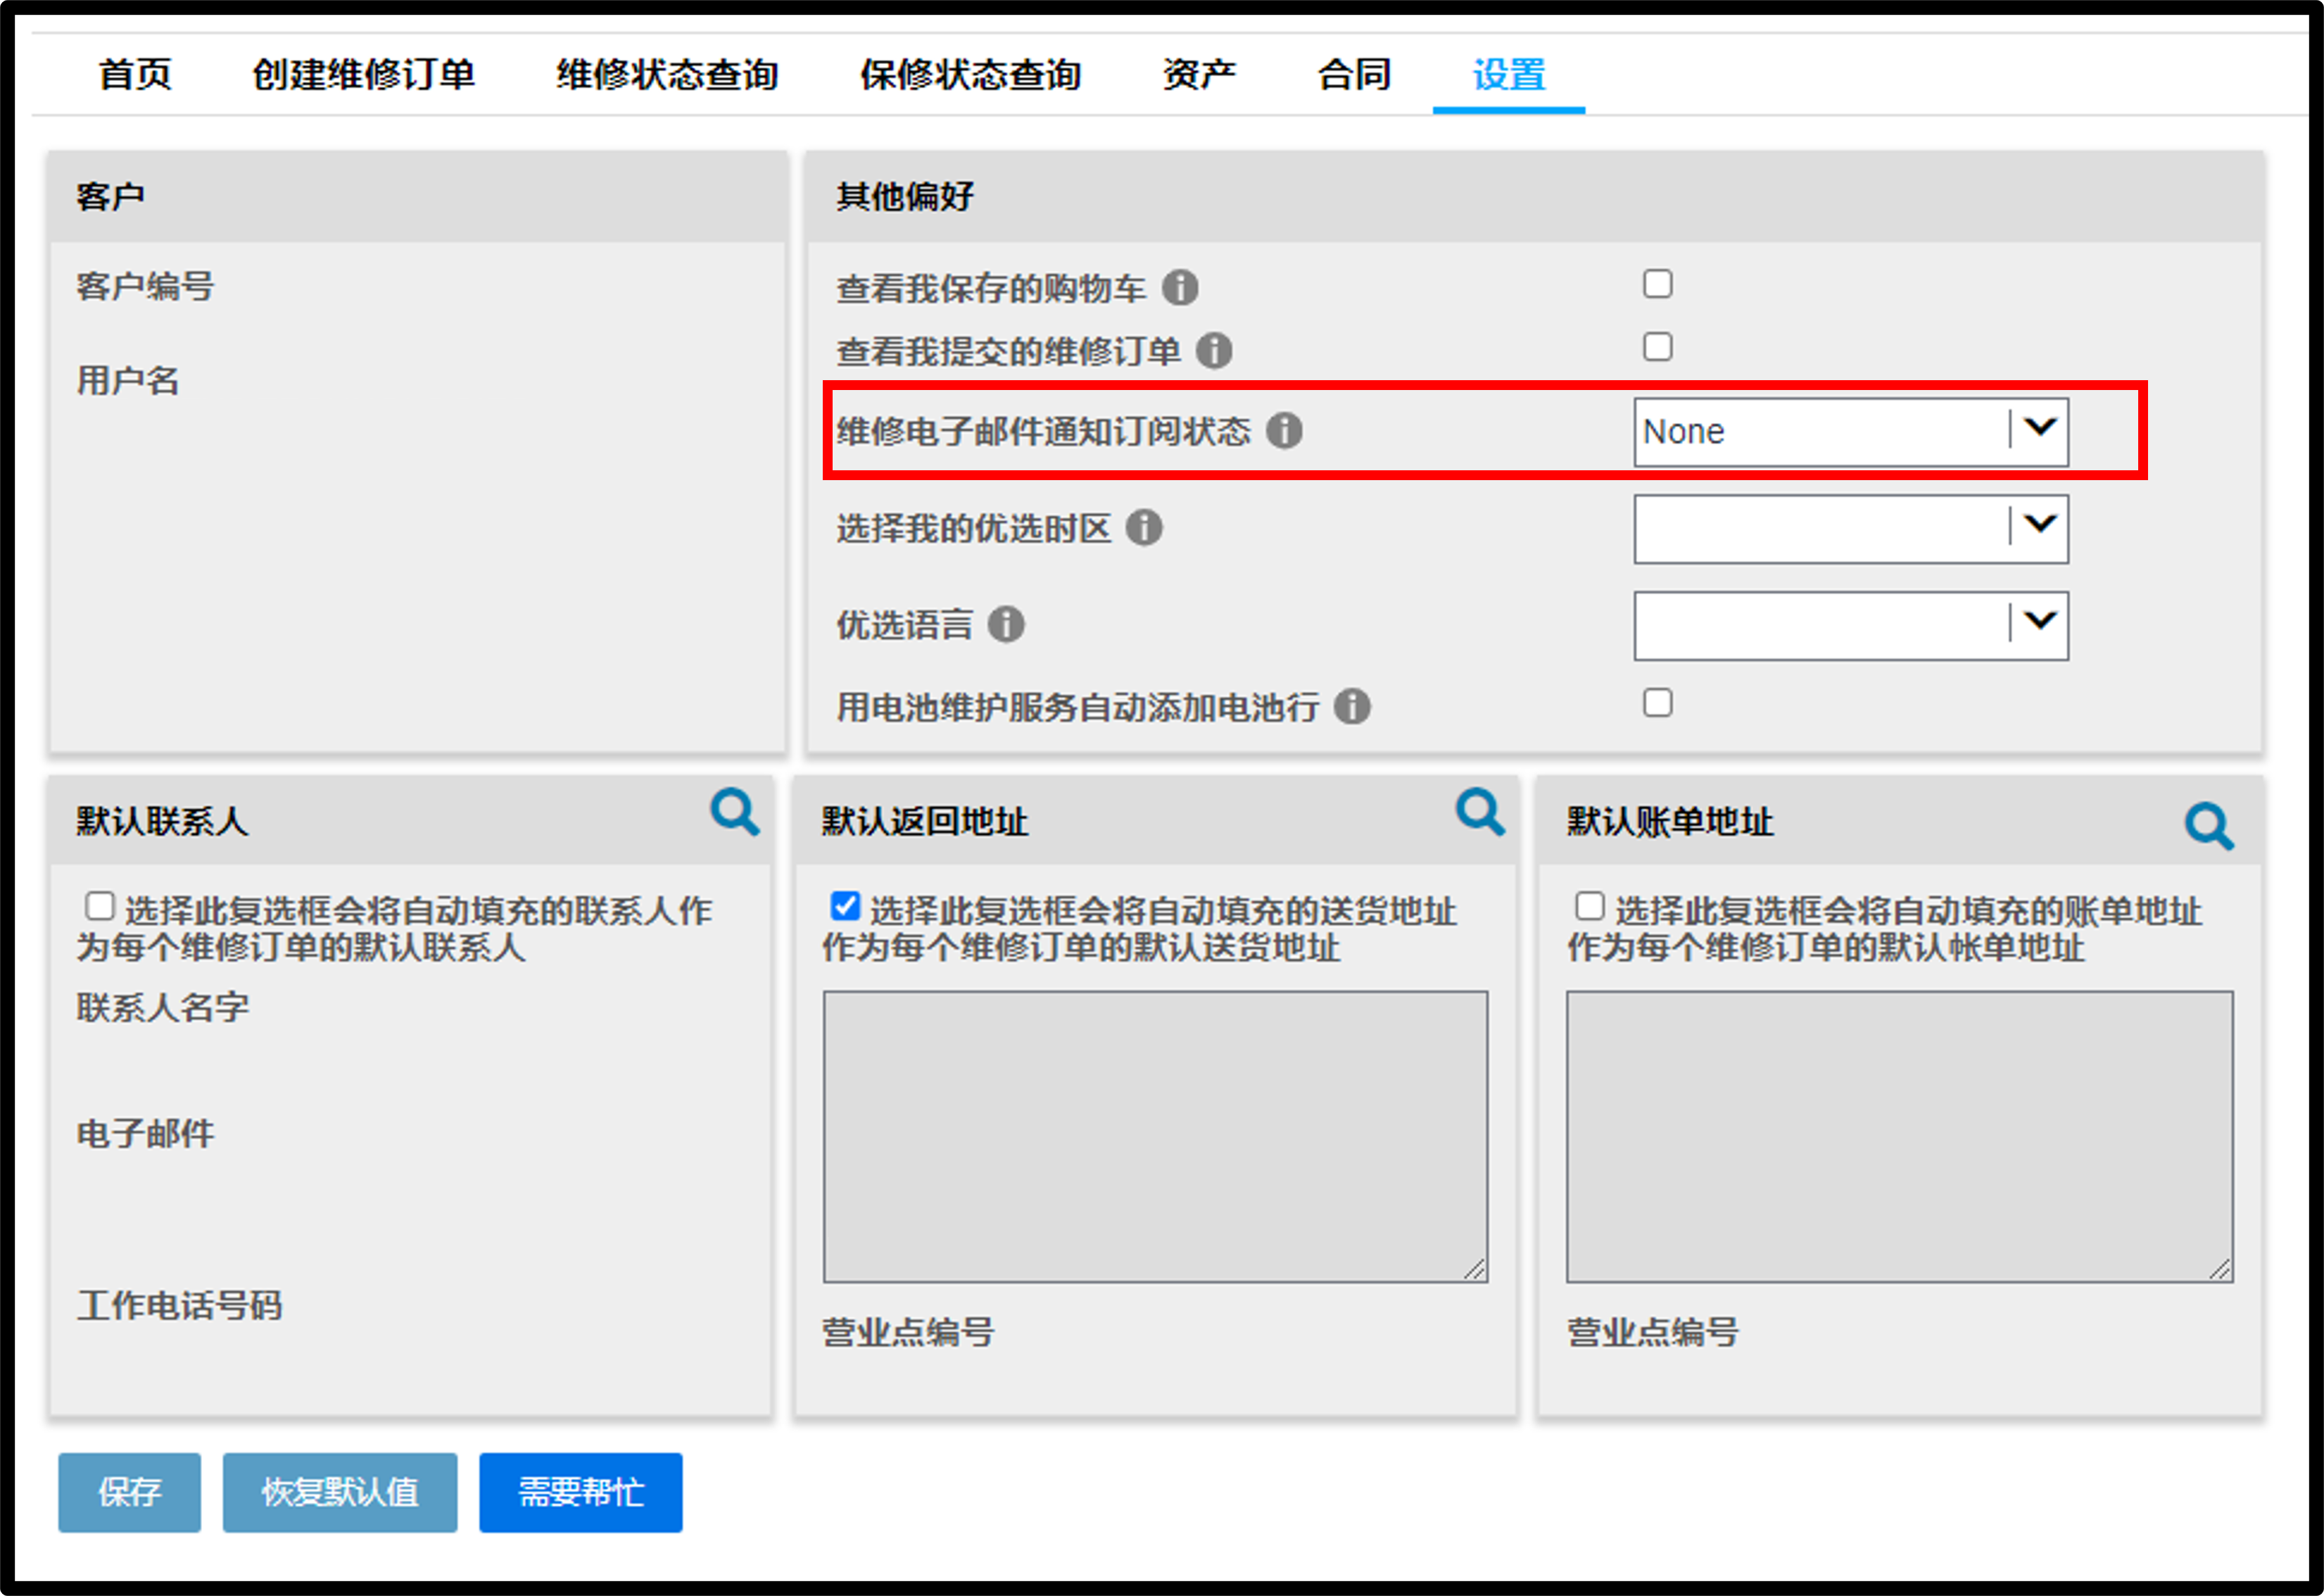Uncheck the default shipping address checkbox
The image size is (2324, 1596).
[845, 907]
